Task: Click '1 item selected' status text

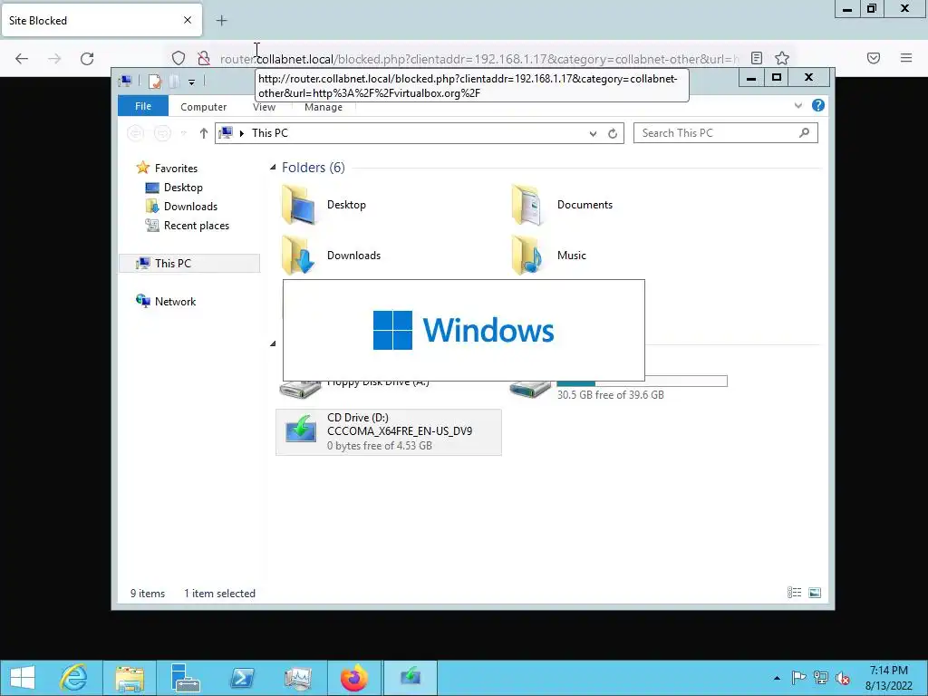Action: click(219, 594)
